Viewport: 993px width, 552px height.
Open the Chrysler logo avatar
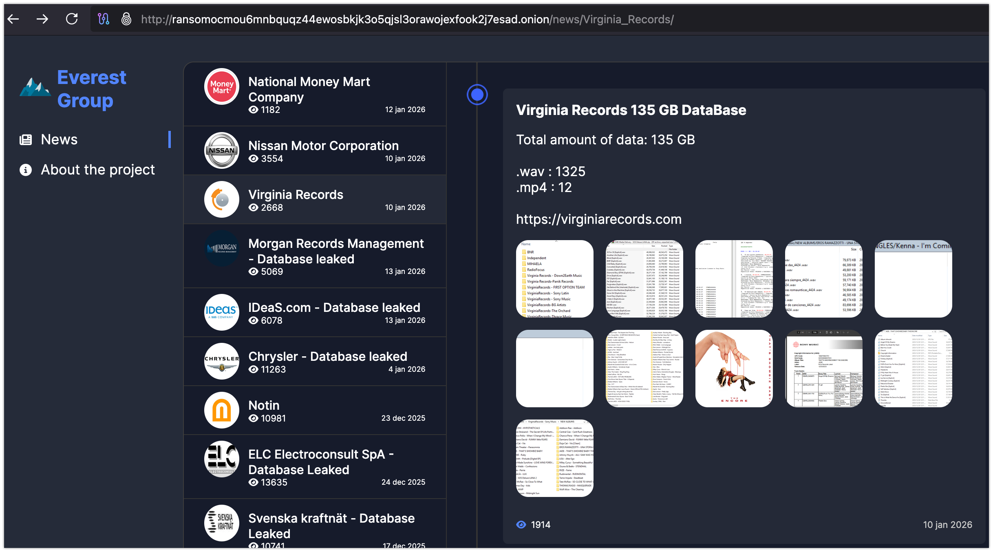(222, 361)
